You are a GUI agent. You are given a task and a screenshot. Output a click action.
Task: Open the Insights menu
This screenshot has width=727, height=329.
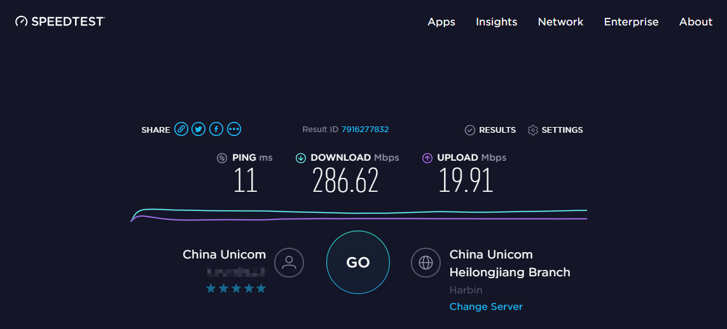[497, 22]
